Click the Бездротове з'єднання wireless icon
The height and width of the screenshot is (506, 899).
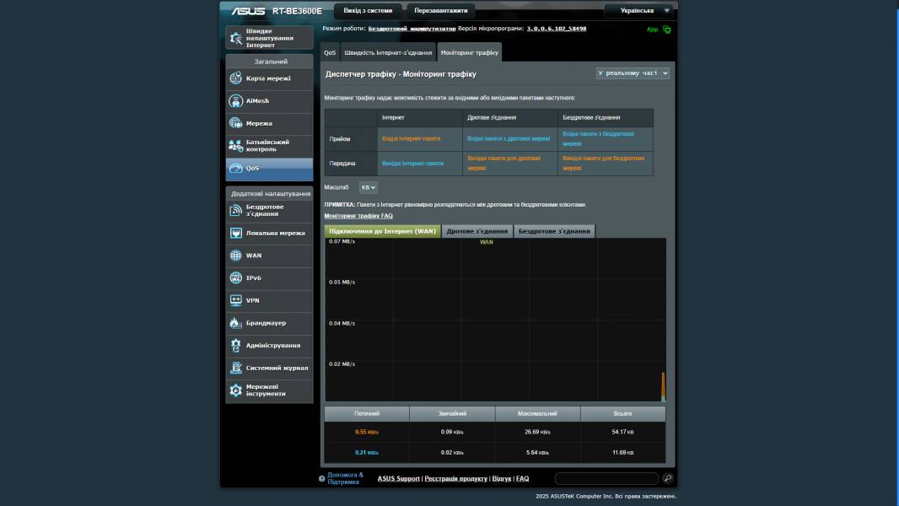tap(235, 210)
